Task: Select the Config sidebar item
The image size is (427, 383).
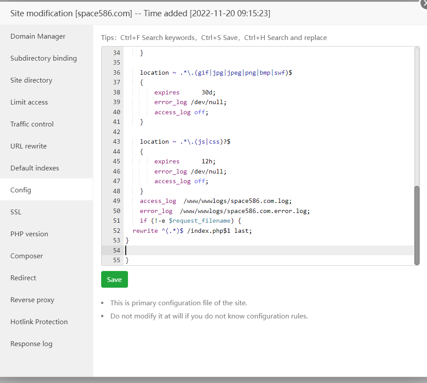Action: 46,190
